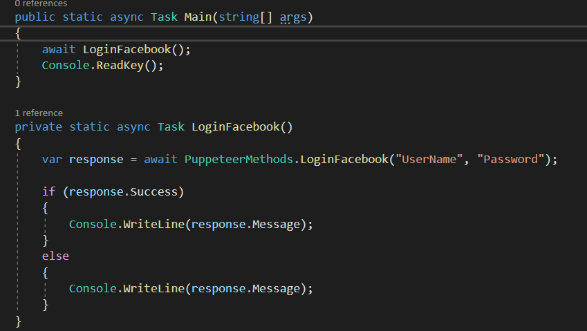Click 'Success' in the if condition

point(154,192)
